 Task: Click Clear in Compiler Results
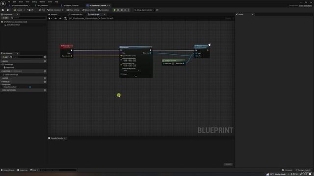(228, 164)
